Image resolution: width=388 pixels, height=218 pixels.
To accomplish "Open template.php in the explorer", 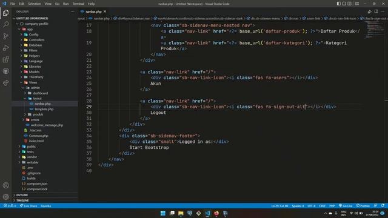I will pos(44,109).
